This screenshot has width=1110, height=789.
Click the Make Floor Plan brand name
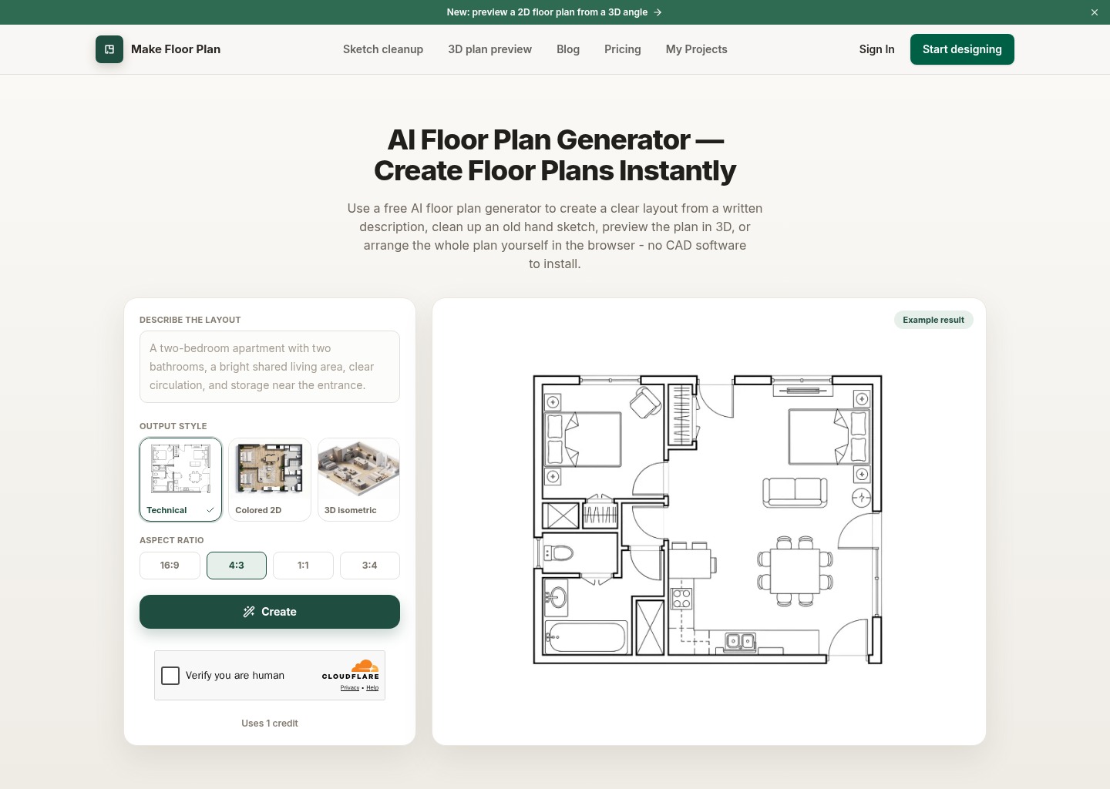click(176, 49)
